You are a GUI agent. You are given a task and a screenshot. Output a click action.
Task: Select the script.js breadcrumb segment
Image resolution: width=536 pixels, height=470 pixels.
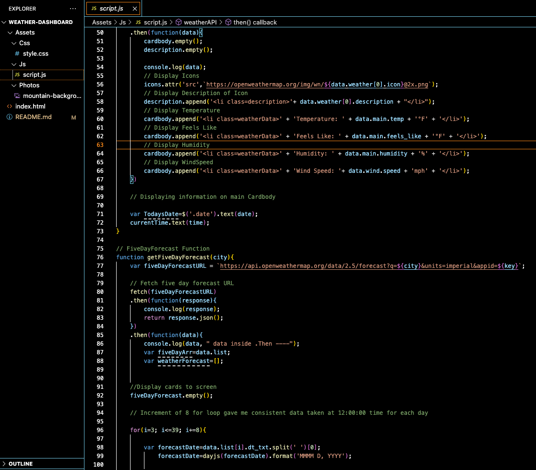tap(155, 22)
